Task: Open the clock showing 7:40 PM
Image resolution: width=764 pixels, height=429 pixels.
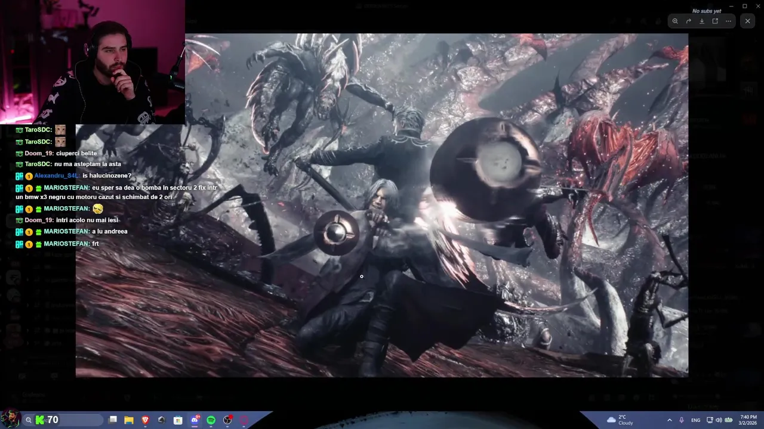Action: tap(748, 420)
